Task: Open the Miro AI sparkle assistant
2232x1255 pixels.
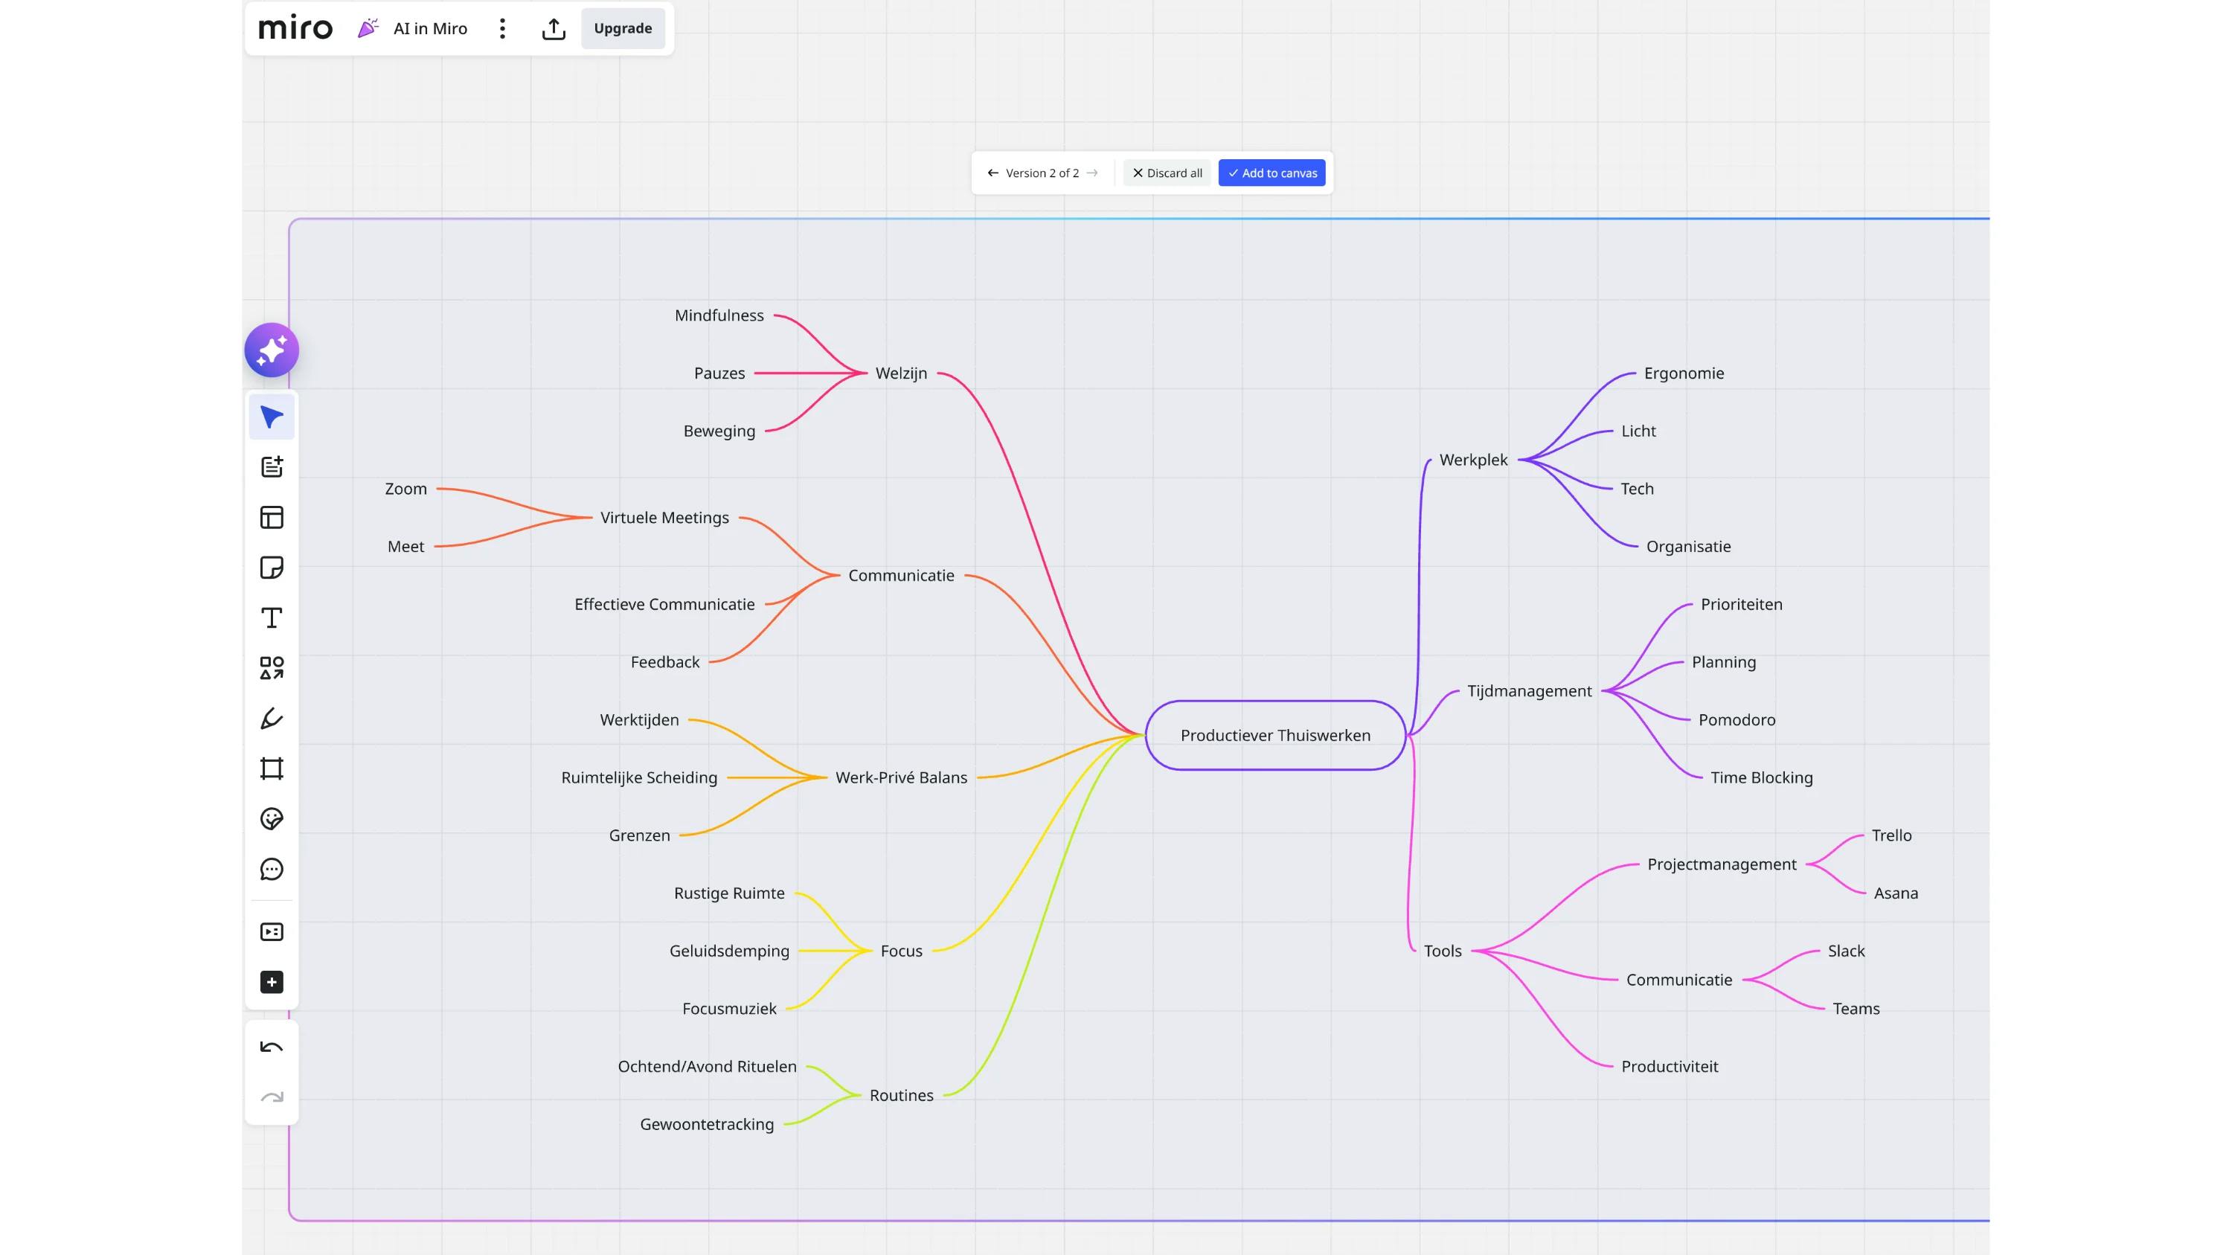Action: 272,350
